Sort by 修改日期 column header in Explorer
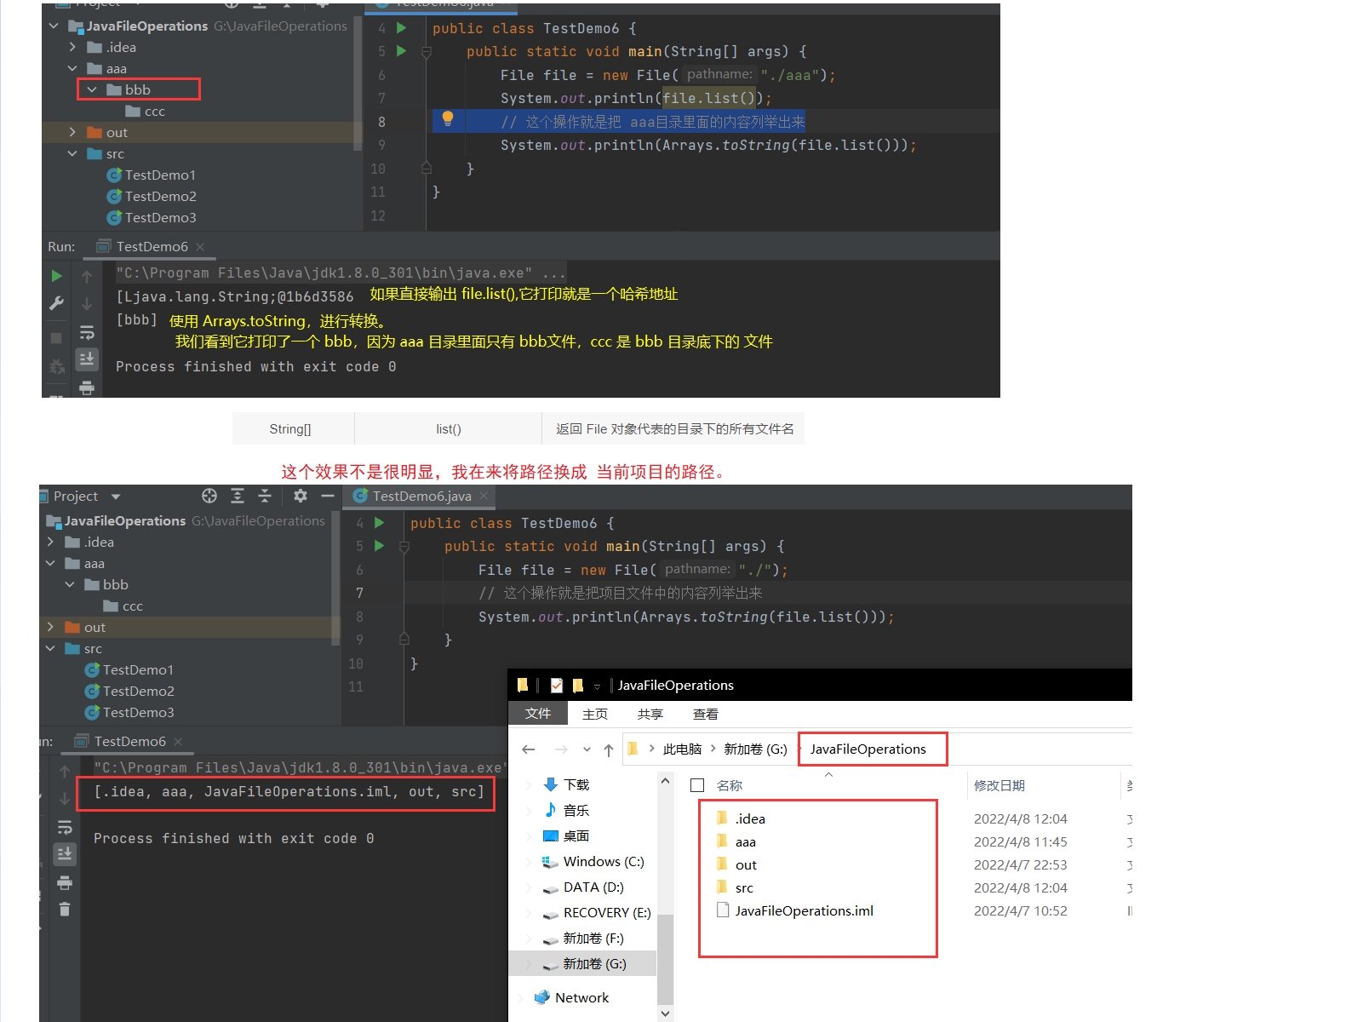Image resolution: width=1346 pixels, height=1022 pixels. coord(999,785)
